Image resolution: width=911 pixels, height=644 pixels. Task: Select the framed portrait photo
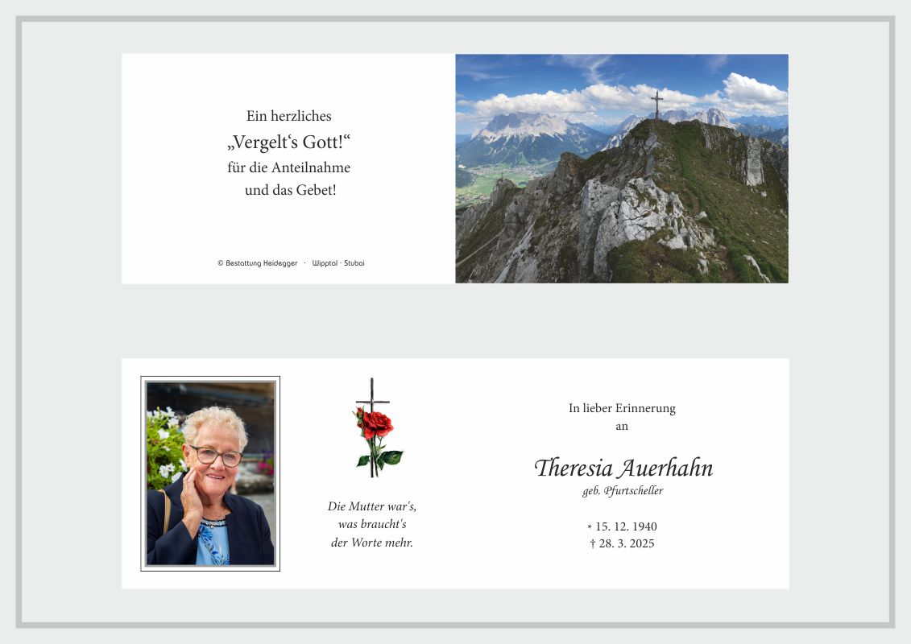(x=210, y=473)
